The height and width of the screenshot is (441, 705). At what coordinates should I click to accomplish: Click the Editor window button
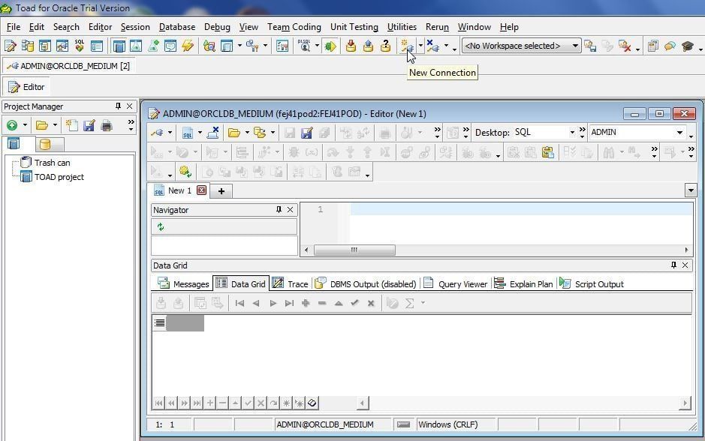pos(26,87)
